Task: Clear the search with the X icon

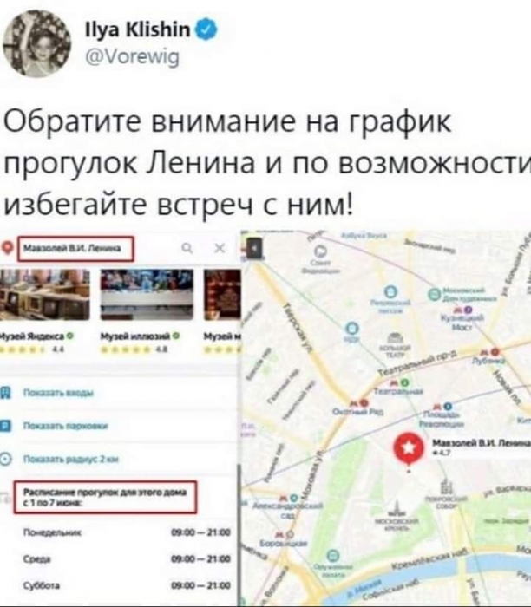Action: (220, 248)
